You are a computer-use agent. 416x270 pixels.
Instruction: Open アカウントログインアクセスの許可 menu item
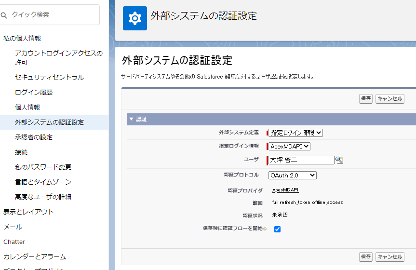tap(59, 57)
